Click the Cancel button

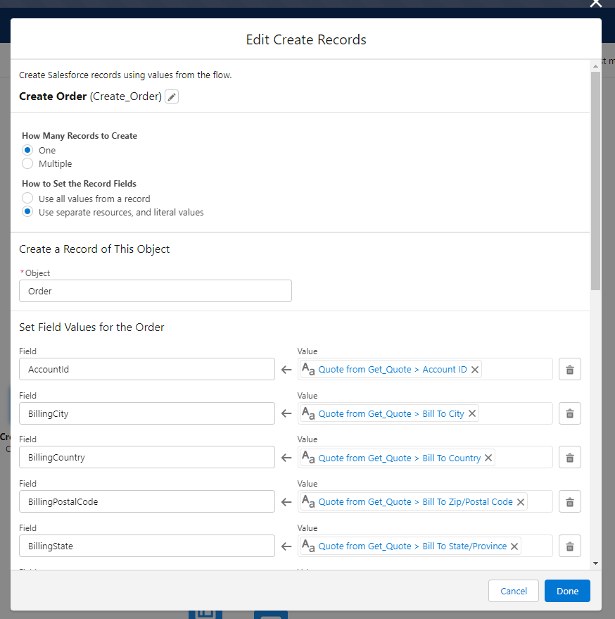click(513, 591)
